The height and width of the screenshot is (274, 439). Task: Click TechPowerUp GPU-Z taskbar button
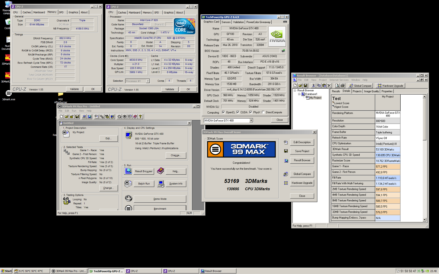(106, 271)
